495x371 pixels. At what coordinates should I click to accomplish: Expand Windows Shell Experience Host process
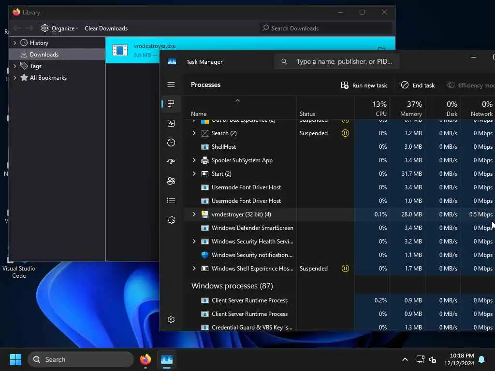pyautogui.click(x=194, y=269)
